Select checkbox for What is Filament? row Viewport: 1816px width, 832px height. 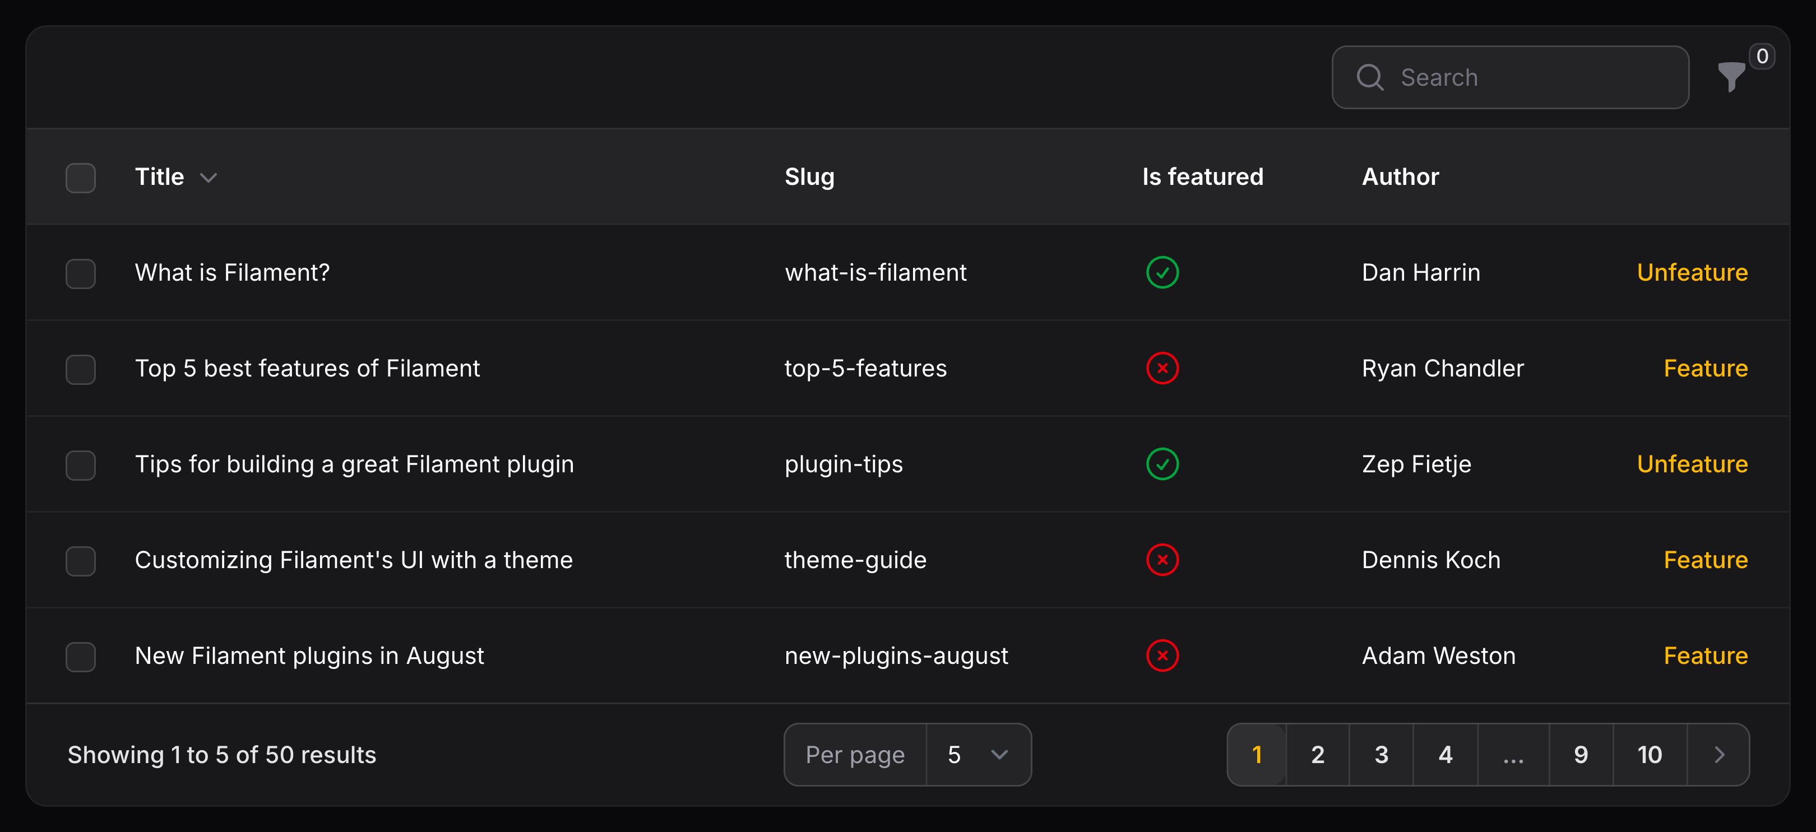coord(80,273)
